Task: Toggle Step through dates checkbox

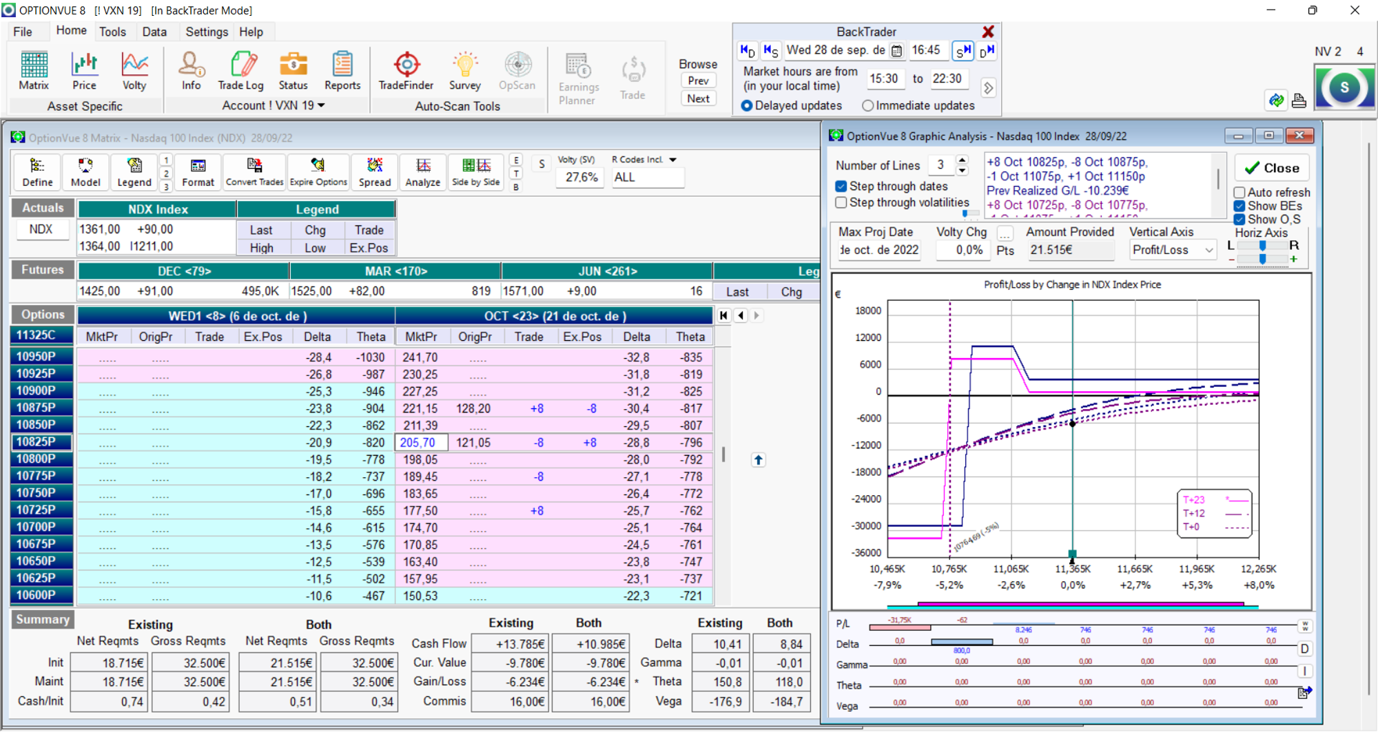Action: click(x=841, y=186)
